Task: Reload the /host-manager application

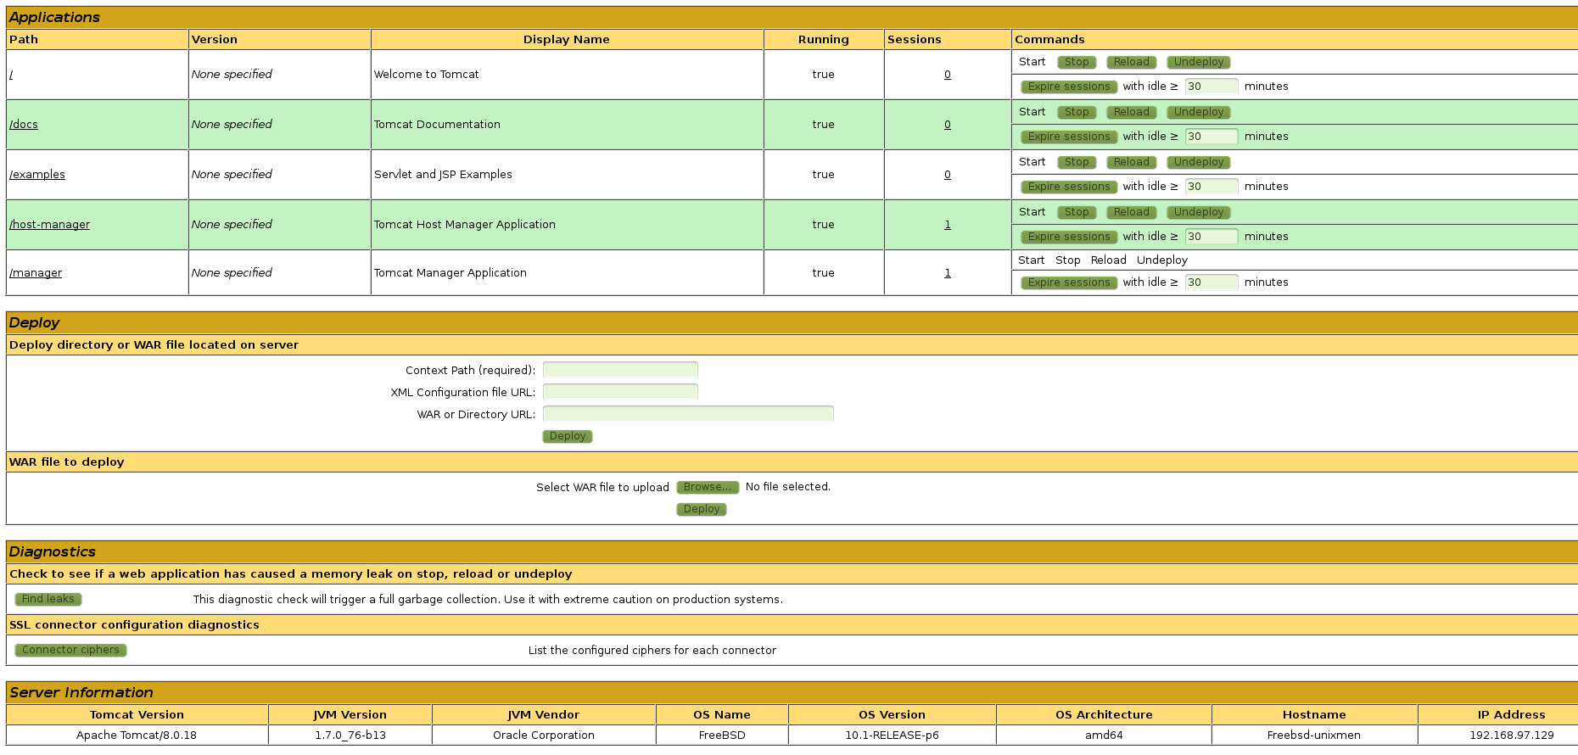Action: [1131, 212]
